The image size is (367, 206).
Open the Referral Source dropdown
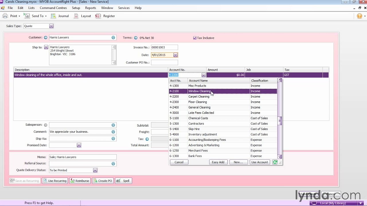(113, 164)
